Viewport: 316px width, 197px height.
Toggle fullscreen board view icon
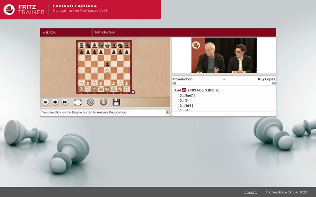coord(77,102)
